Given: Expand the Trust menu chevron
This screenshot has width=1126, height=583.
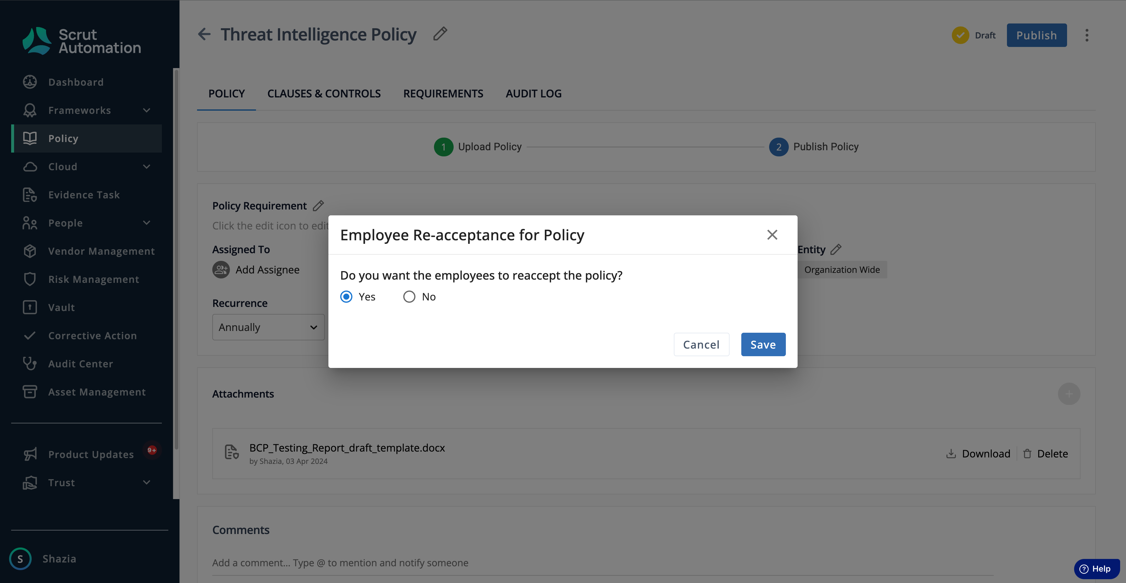Looking at the screenshot, I should click(x=147, y=482).
